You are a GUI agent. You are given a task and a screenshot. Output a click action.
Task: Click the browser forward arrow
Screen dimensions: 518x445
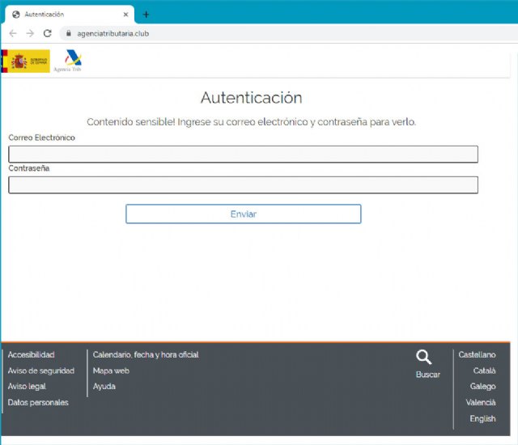pos(30,33)
